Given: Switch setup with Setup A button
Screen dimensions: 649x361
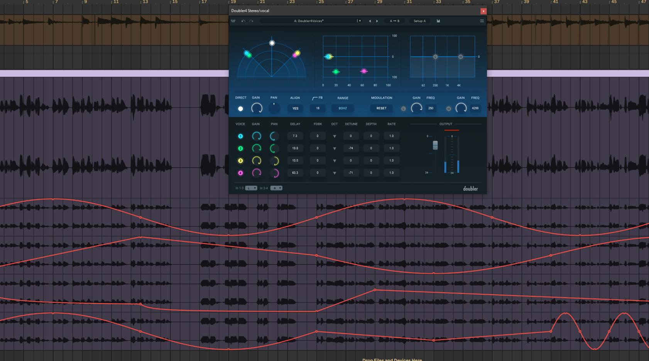Looking at the screenshot, I should click(419, 21).
